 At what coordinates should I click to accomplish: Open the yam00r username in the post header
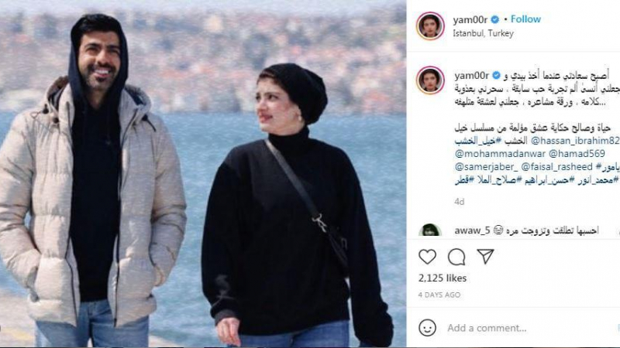point(470,19)
